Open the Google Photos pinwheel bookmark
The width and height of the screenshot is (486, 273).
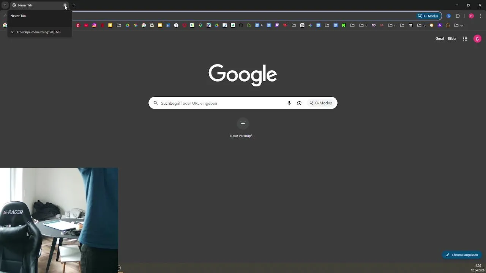coord(136,25)
